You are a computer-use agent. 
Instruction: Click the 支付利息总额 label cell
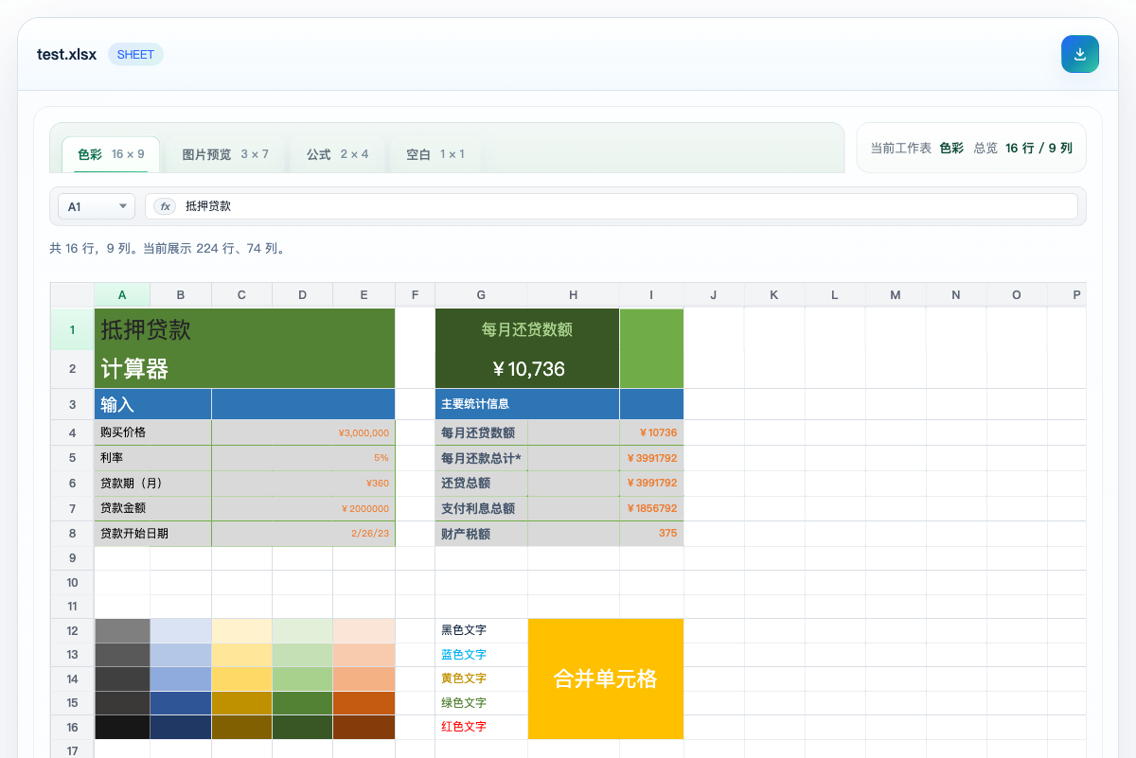coord(481,508)
